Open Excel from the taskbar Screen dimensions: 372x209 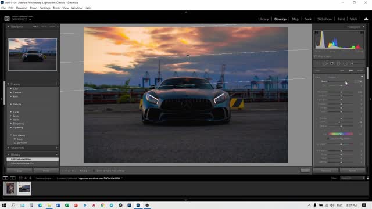(67, 205)
